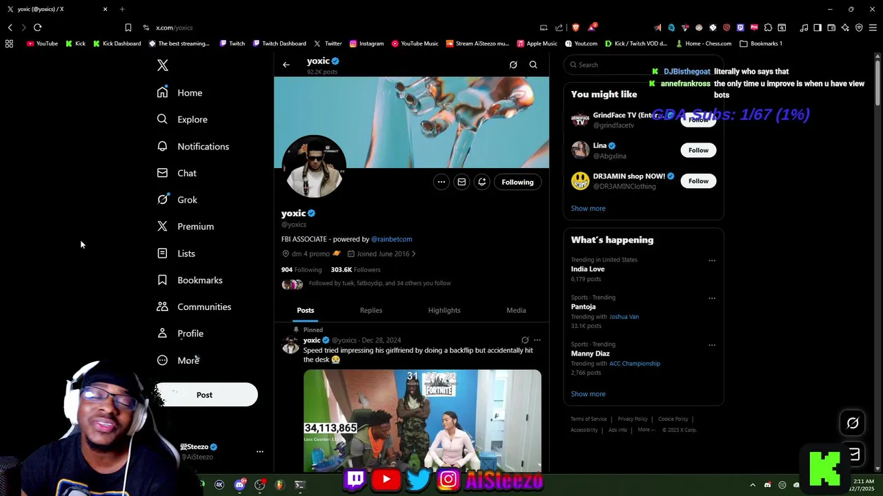The width and height of the screenshot is (883, 496).
Task: Click the browser bookmark icon
Action: pos(128,28)
